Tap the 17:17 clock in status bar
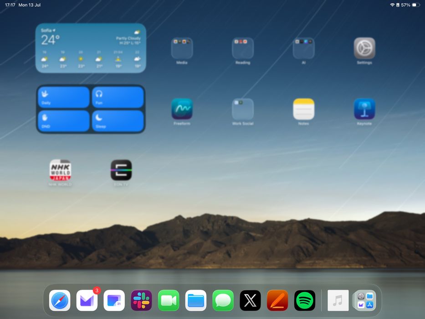 click(x=10, y=5)
